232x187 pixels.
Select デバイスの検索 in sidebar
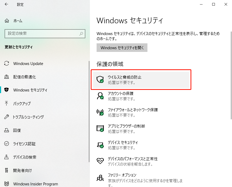tap(25, 157)
